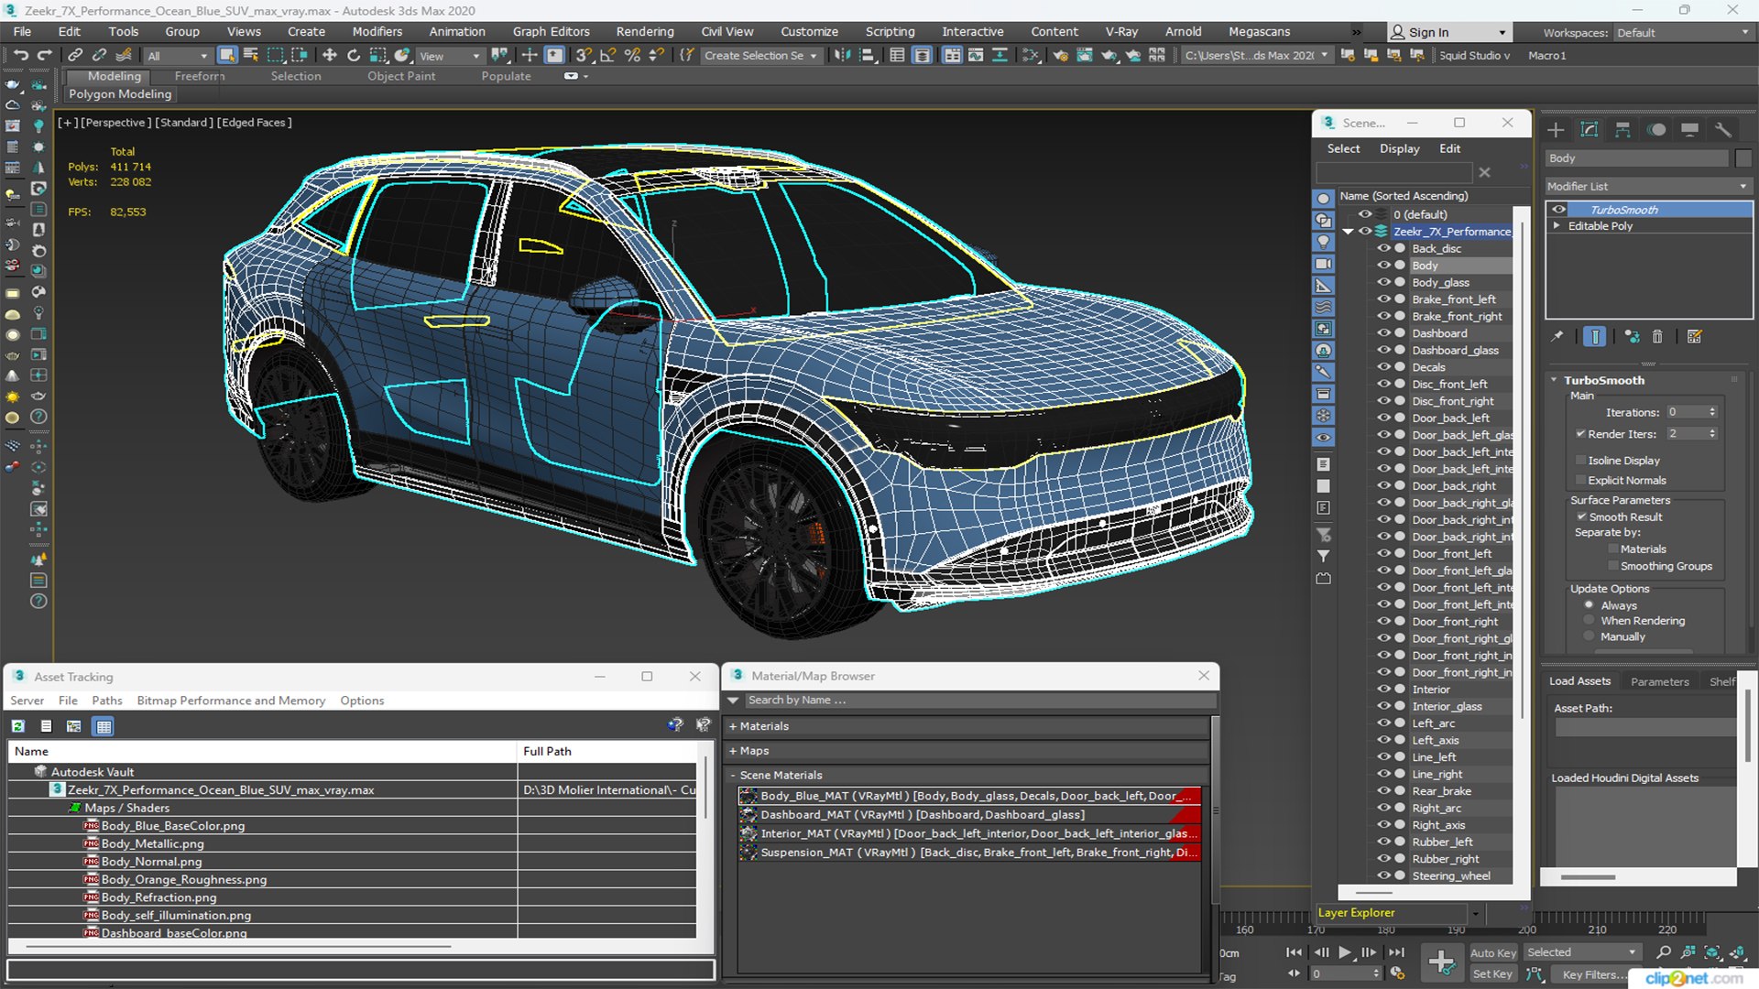Click Pin Stack icon below modifier list

pyautogui.click(x=1557, y=337)
